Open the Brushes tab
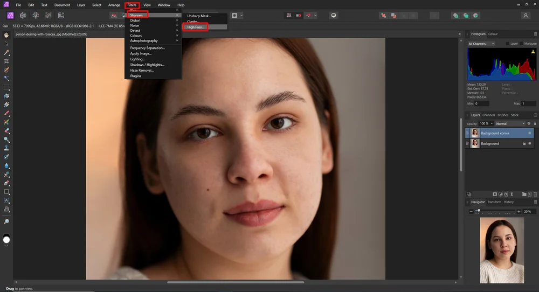 pyautogui.click(x=502, y=115)
